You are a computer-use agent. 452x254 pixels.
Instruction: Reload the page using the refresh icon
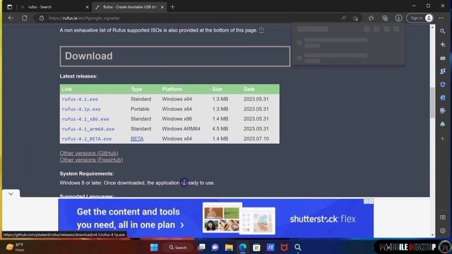coord(25,18)
